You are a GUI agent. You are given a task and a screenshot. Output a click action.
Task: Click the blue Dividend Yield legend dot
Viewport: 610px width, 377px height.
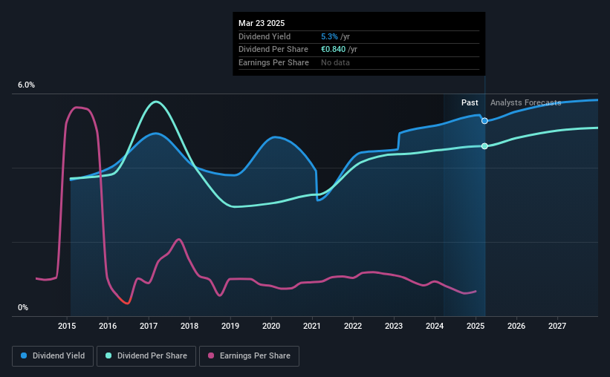coord(24,355)
